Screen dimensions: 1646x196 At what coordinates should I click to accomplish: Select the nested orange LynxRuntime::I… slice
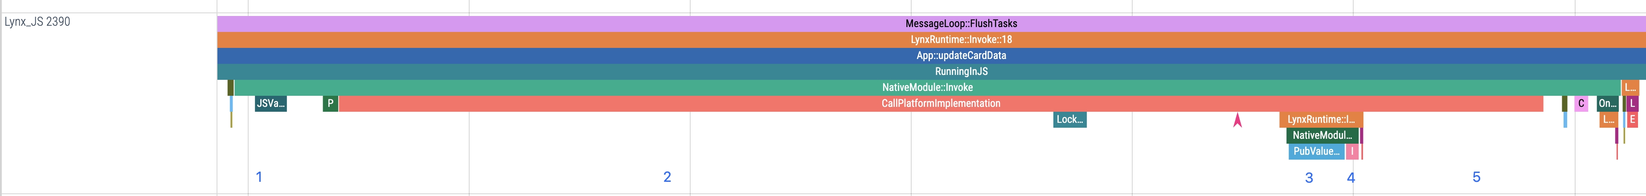(1320, 119)
